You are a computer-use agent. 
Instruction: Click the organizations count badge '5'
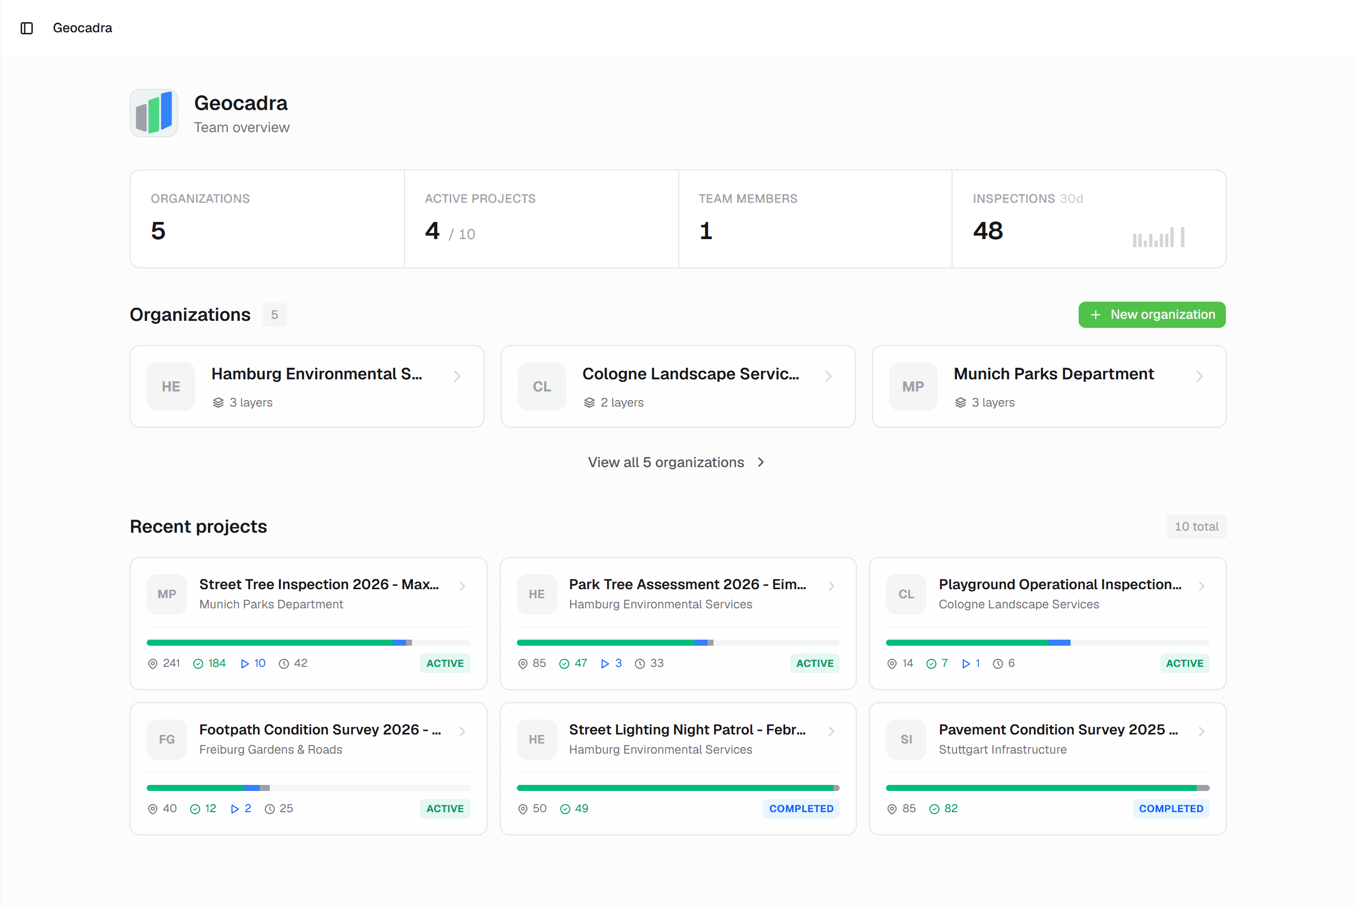click(x=274, y=314)
